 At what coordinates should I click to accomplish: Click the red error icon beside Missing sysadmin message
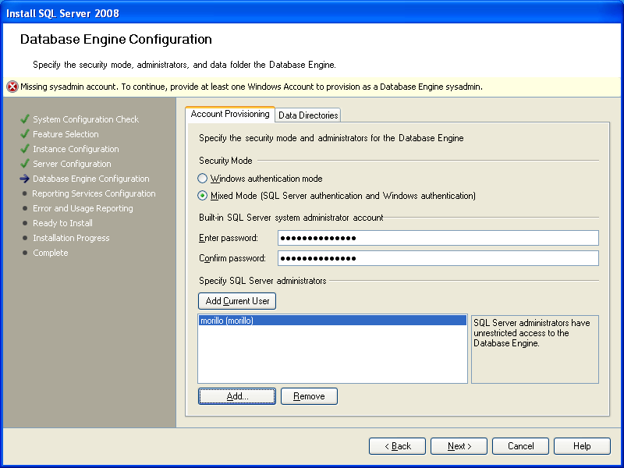(12, 87)
